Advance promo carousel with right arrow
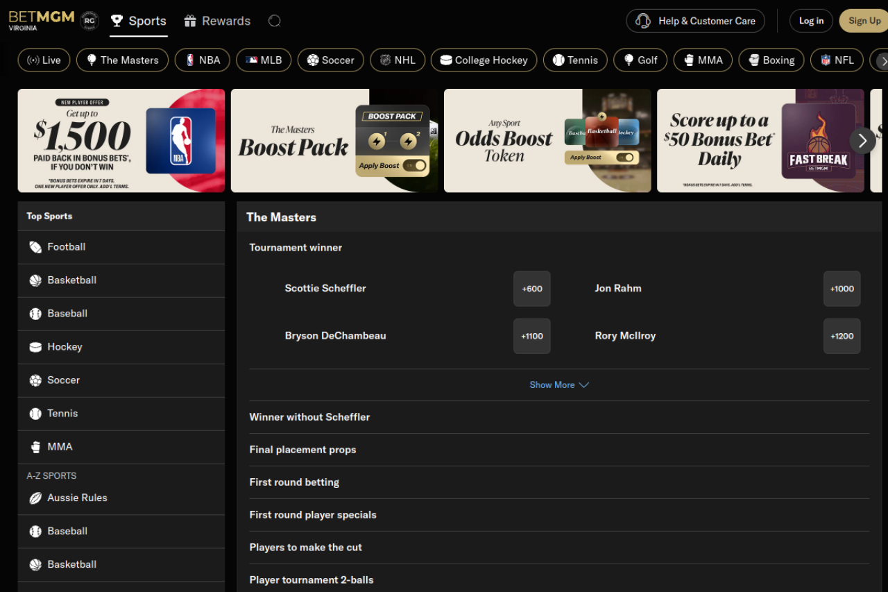 [x=862, y=141]
